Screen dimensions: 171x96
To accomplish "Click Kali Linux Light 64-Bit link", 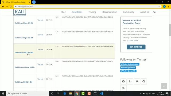I will (24, 23).
